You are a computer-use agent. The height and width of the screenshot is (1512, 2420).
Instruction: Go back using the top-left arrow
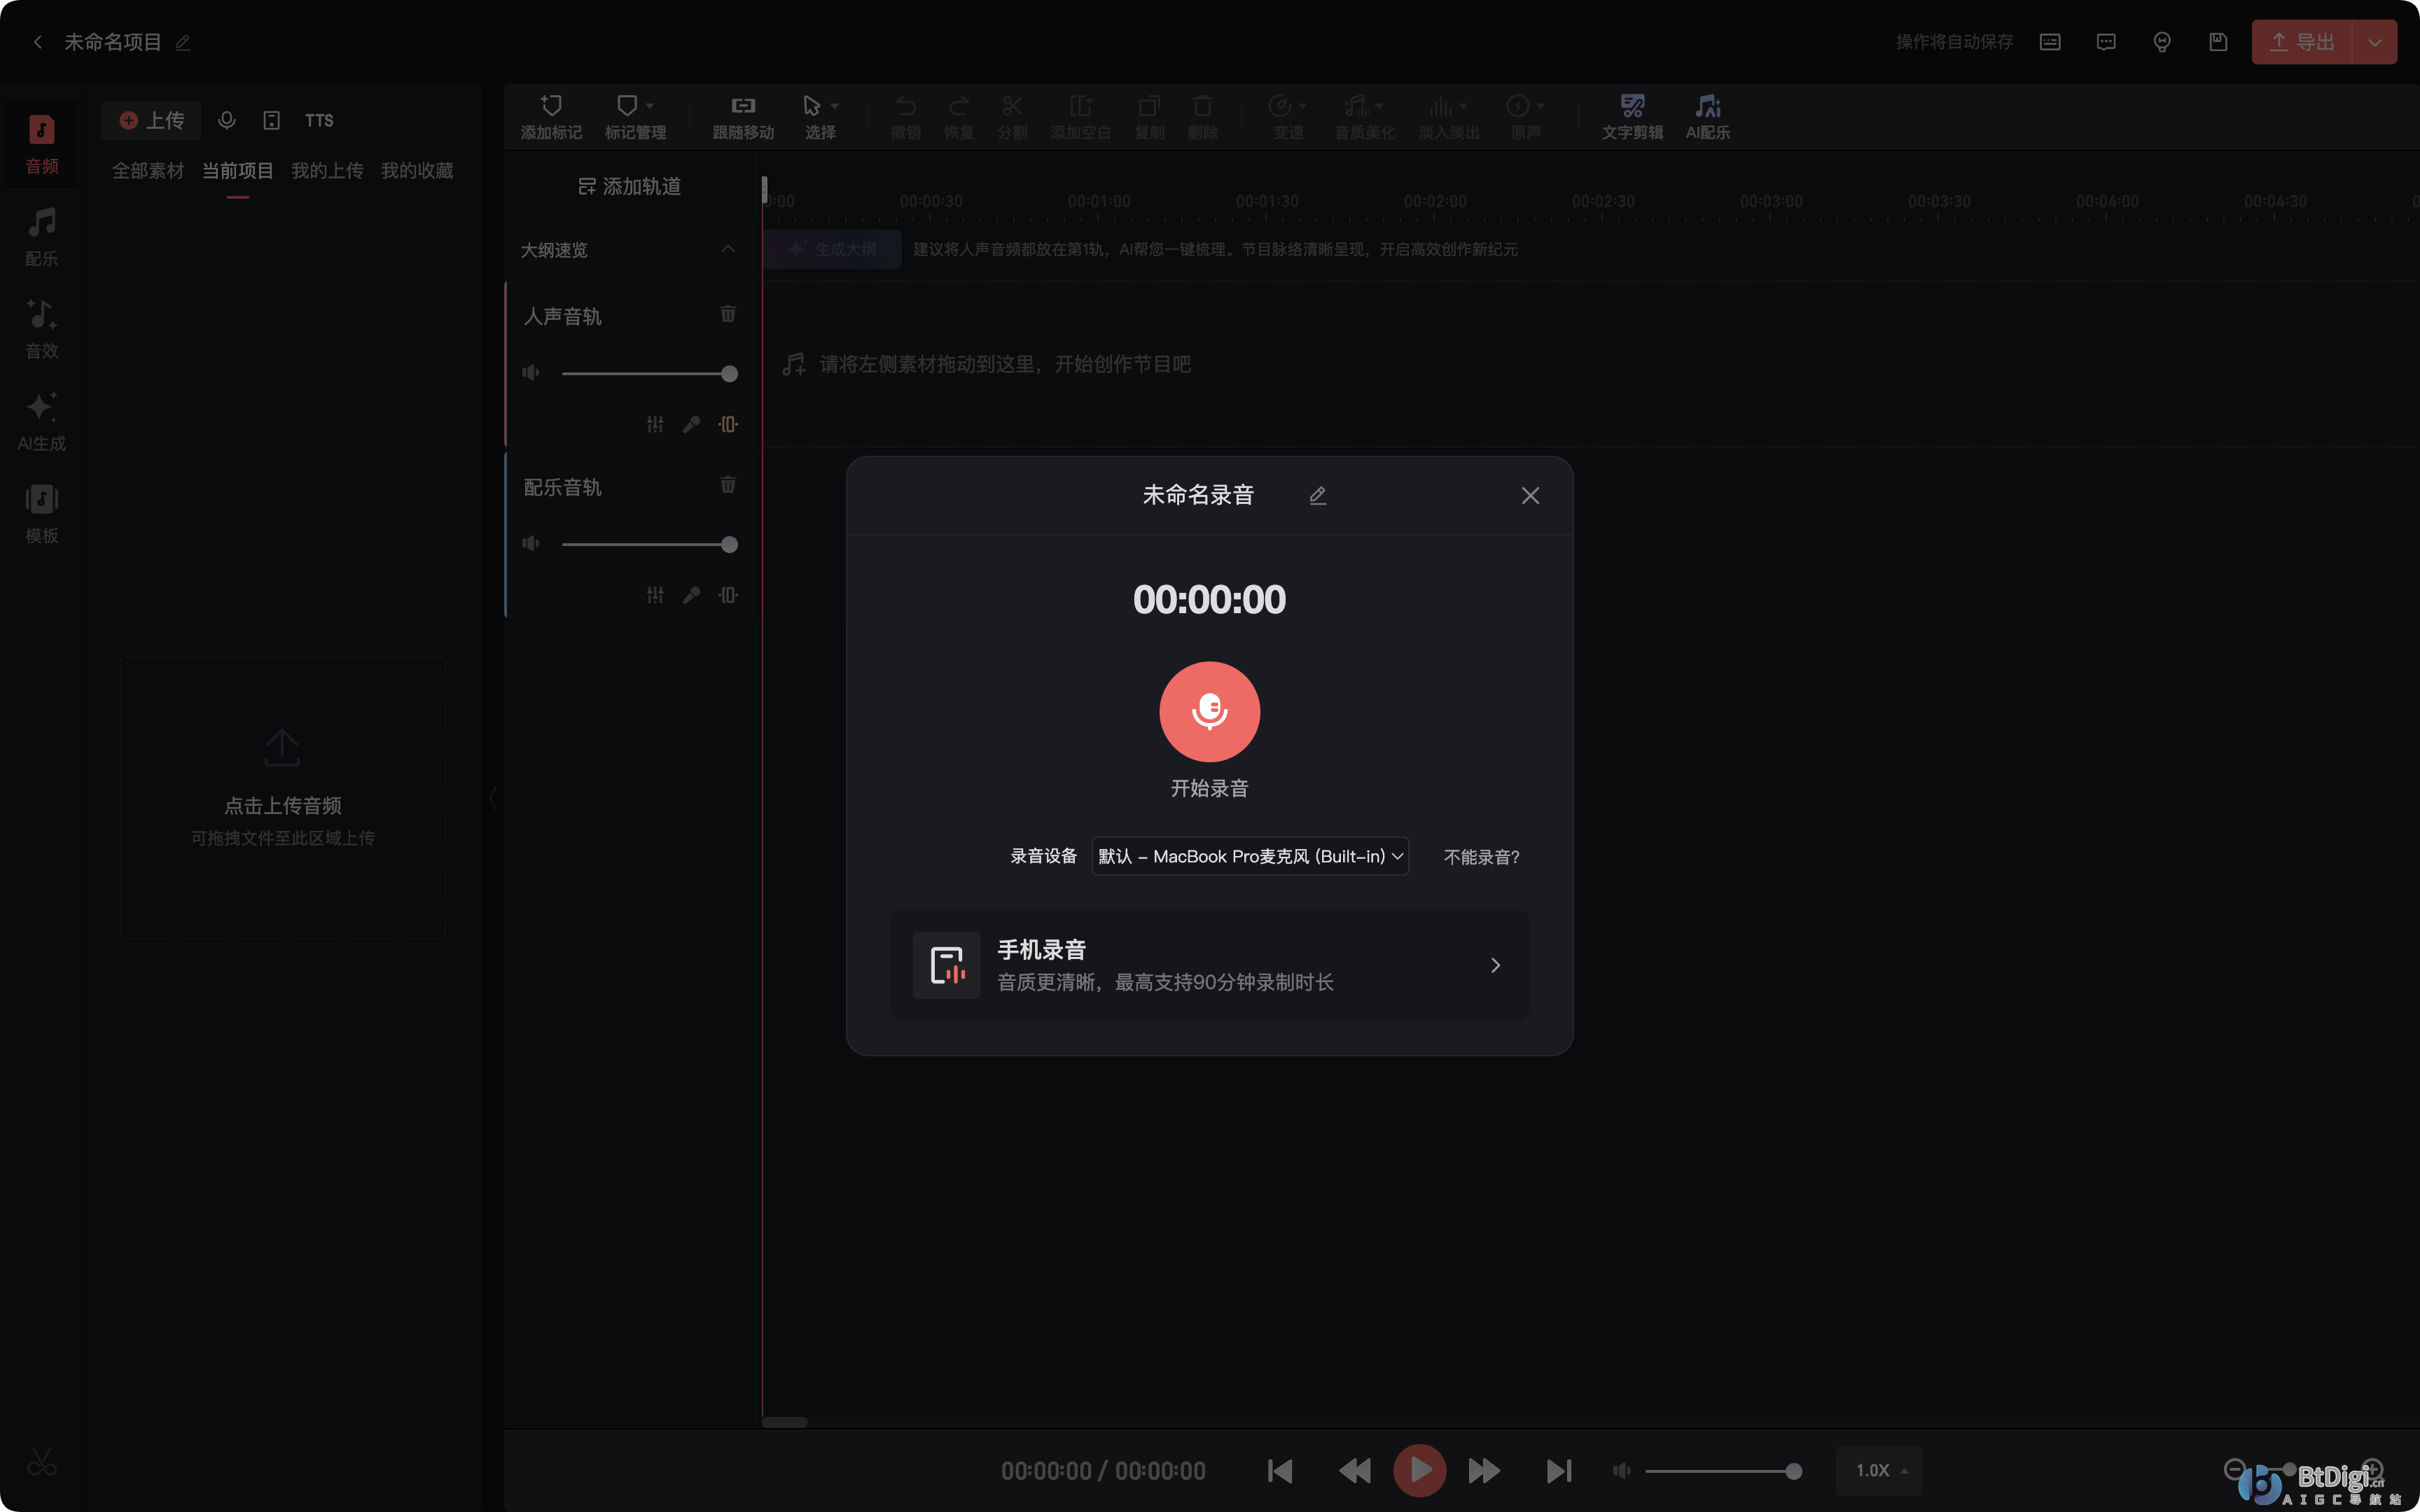[38, 42]
